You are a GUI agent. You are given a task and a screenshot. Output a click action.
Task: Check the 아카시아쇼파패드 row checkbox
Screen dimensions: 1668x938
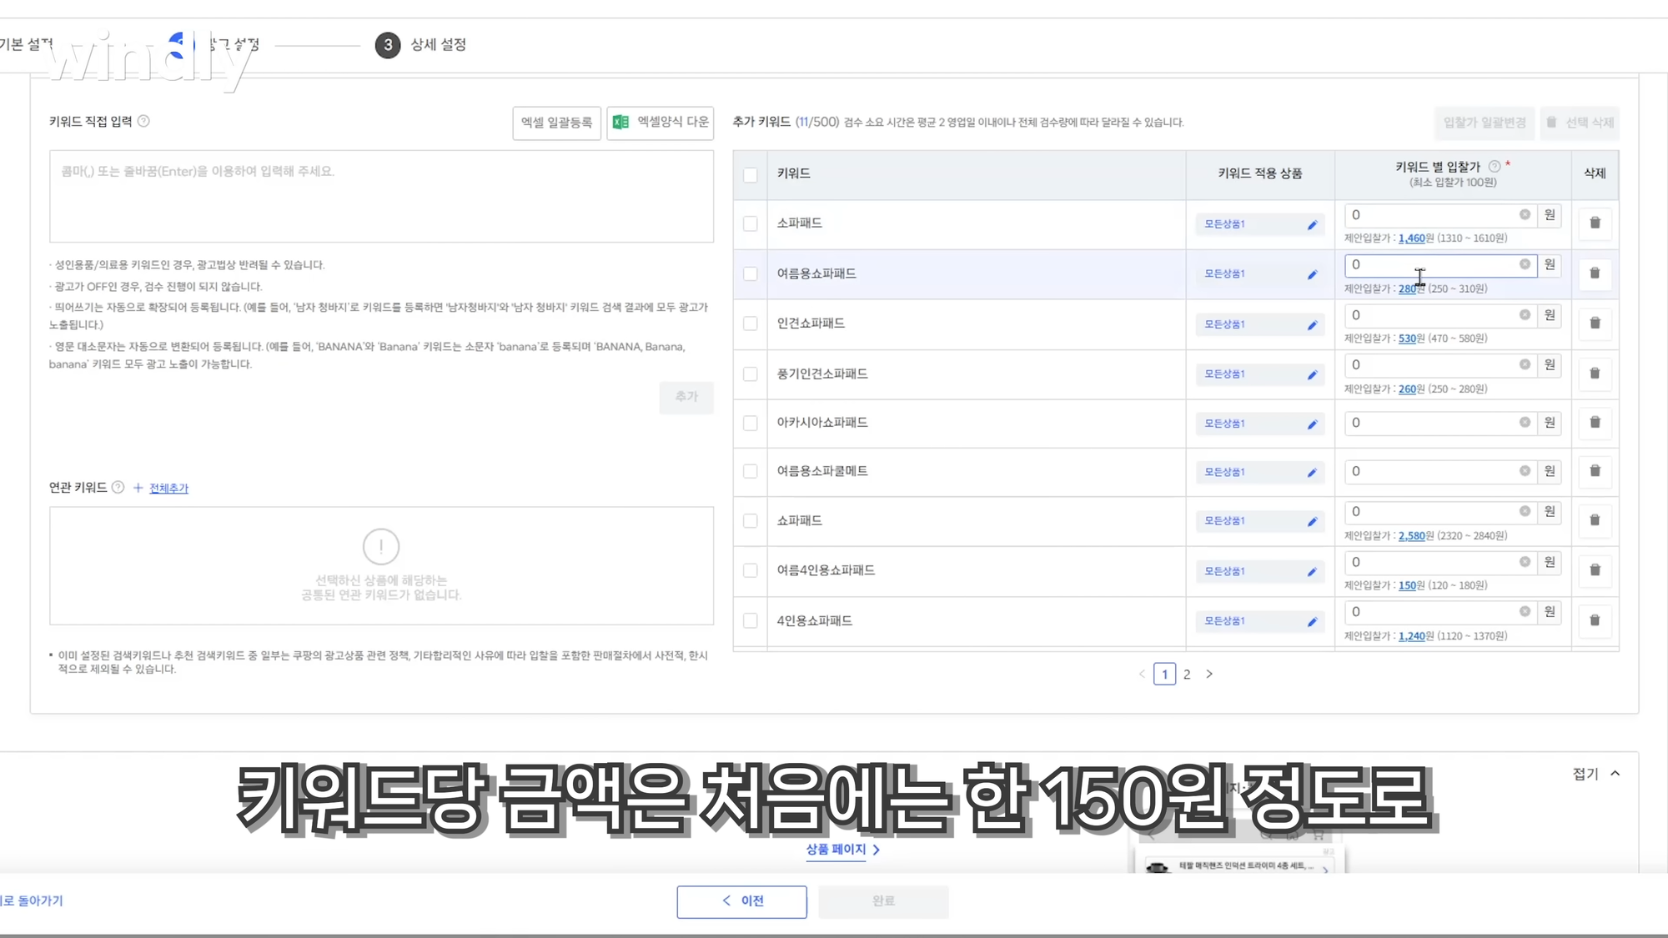click(x=750, y=423)
